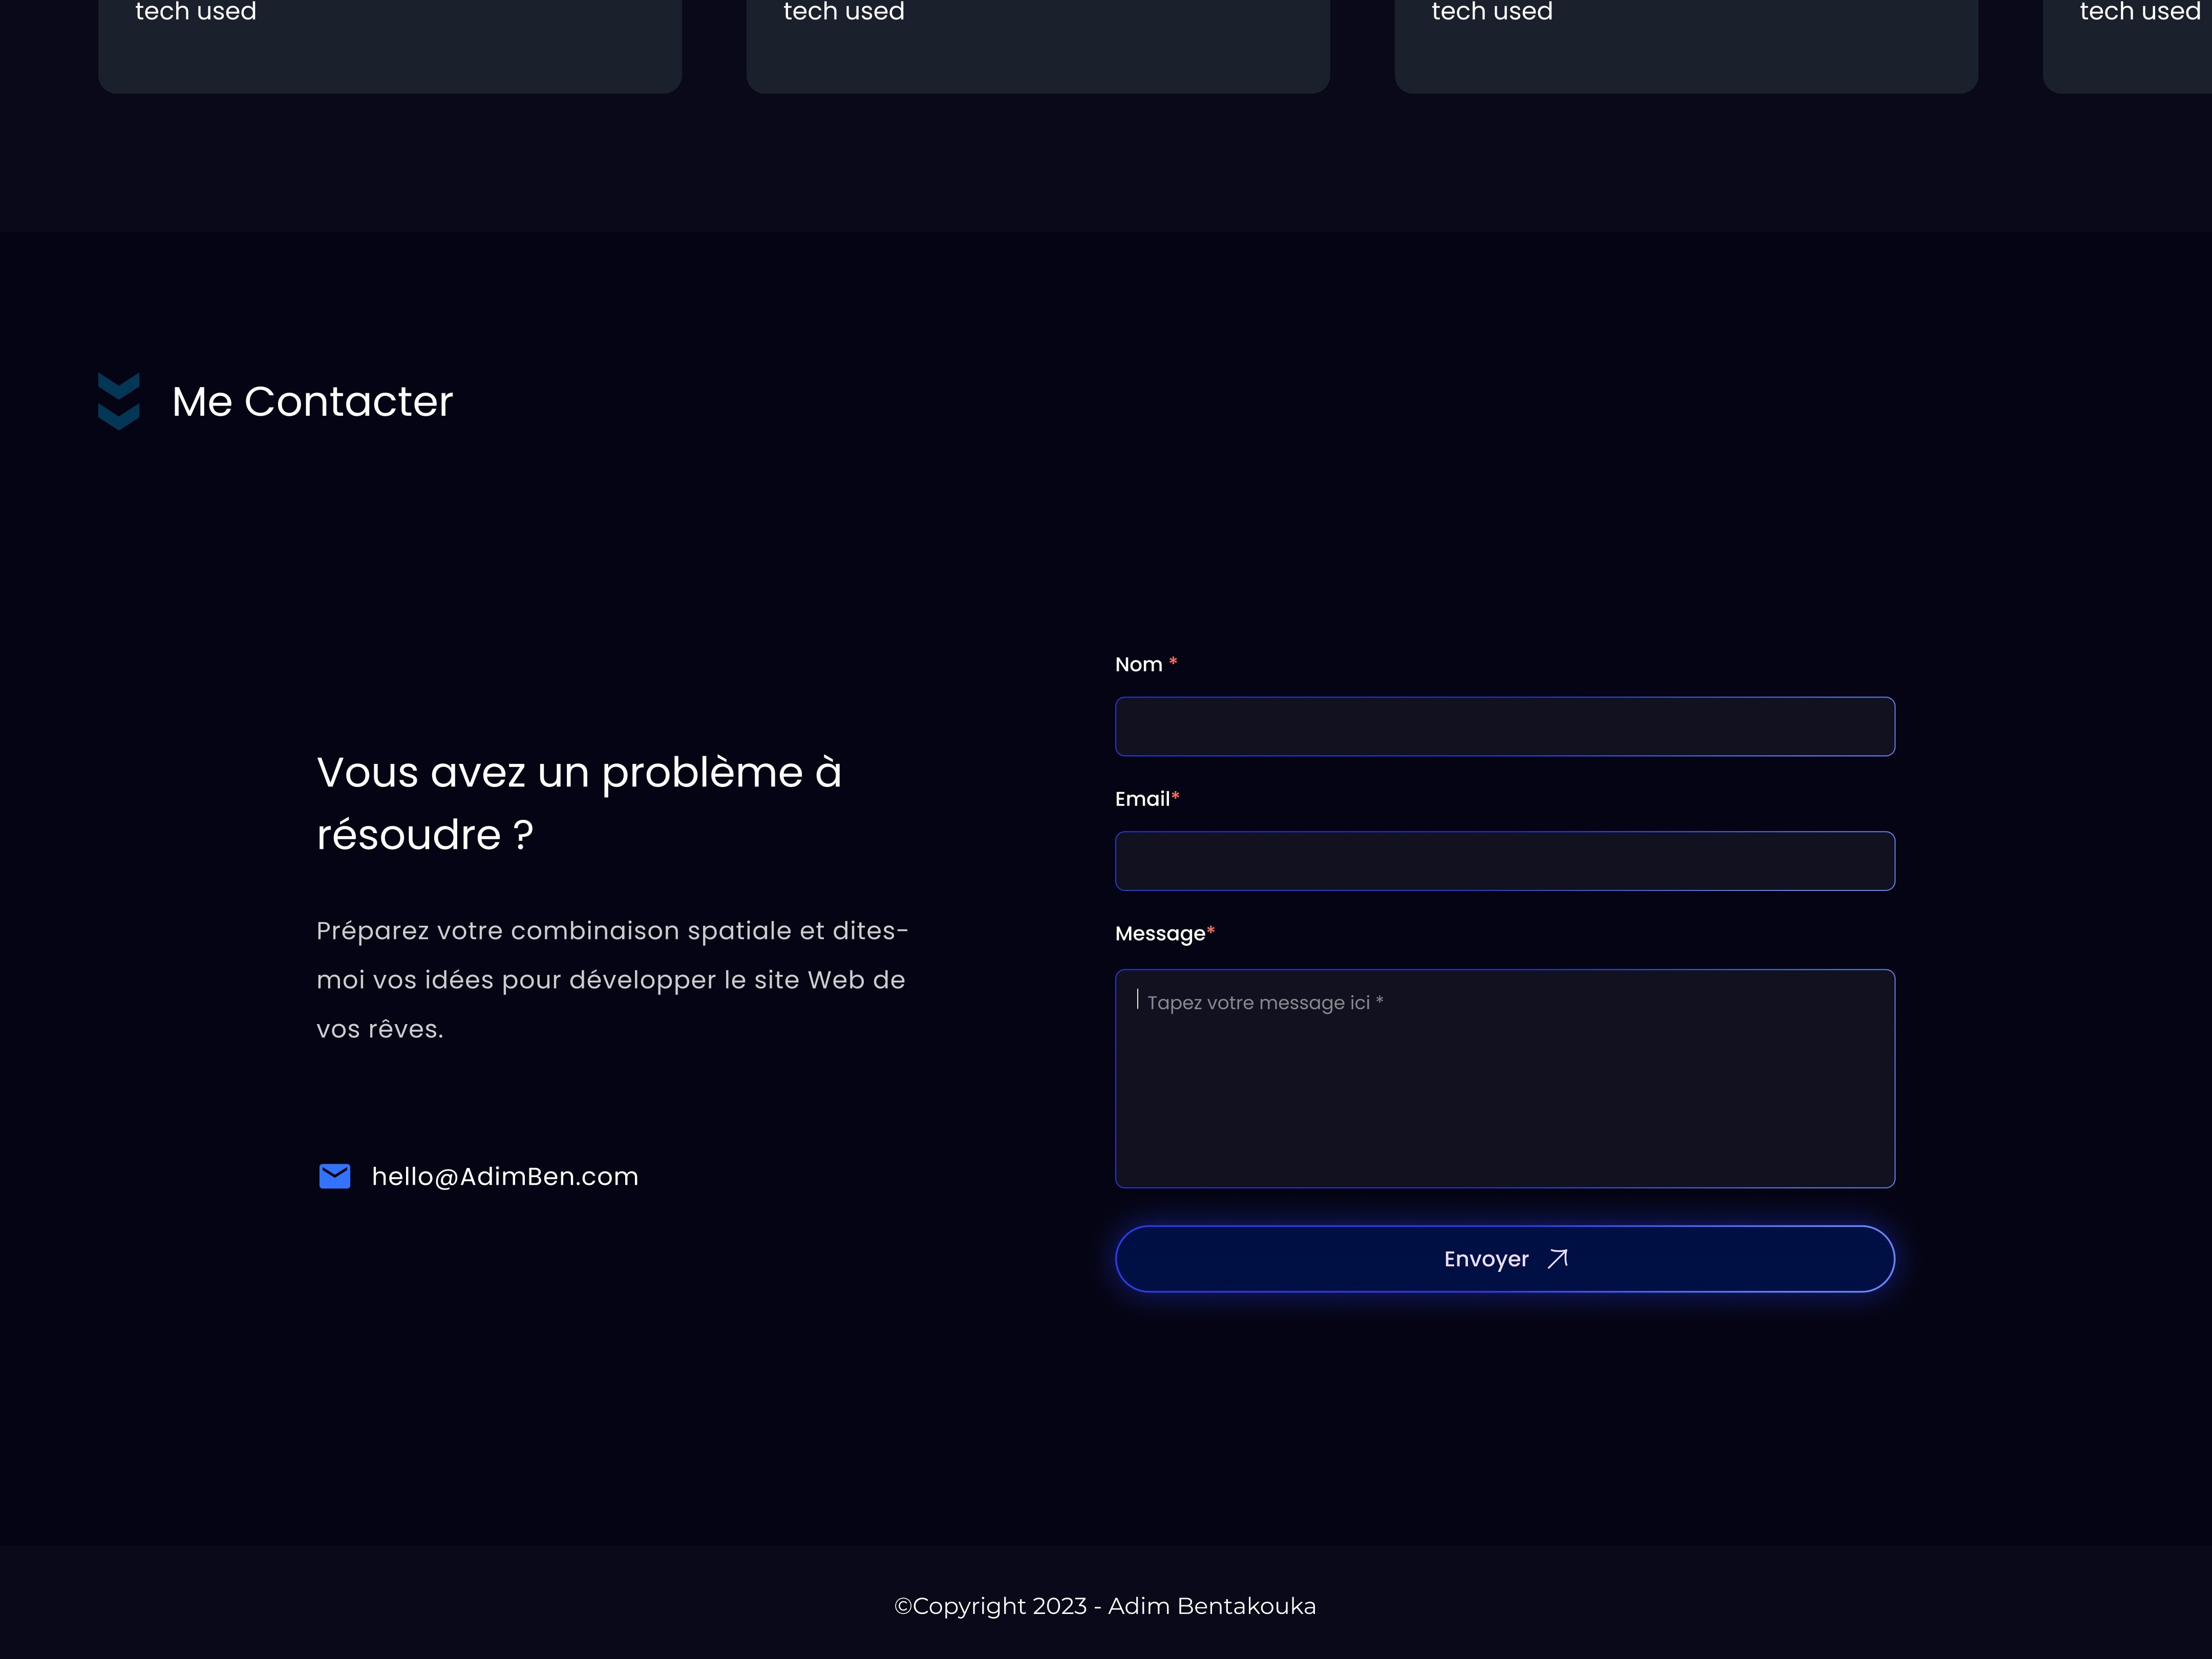Click the blue envelope mail icon
The height and width of the screenshot is (1659, 2212).
coord(334,1176)
